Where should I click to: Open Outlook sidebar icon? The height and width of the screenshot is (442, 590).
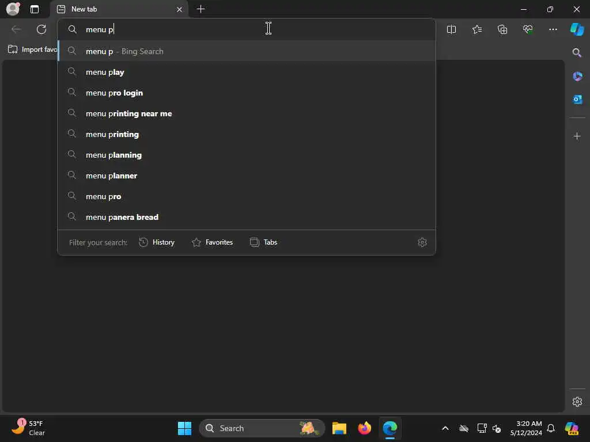pyautogui.click(x=577, y=99)
